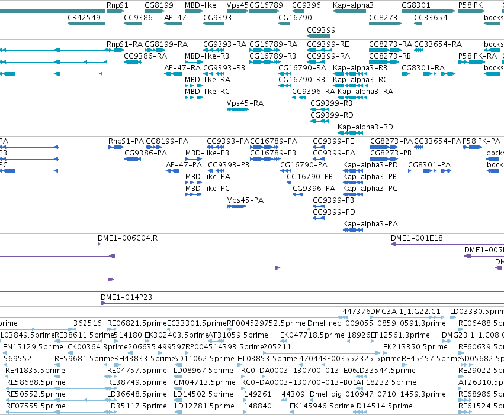Select the CG8301 gene
The image size is (504, 415).
(x=428, y=11)
